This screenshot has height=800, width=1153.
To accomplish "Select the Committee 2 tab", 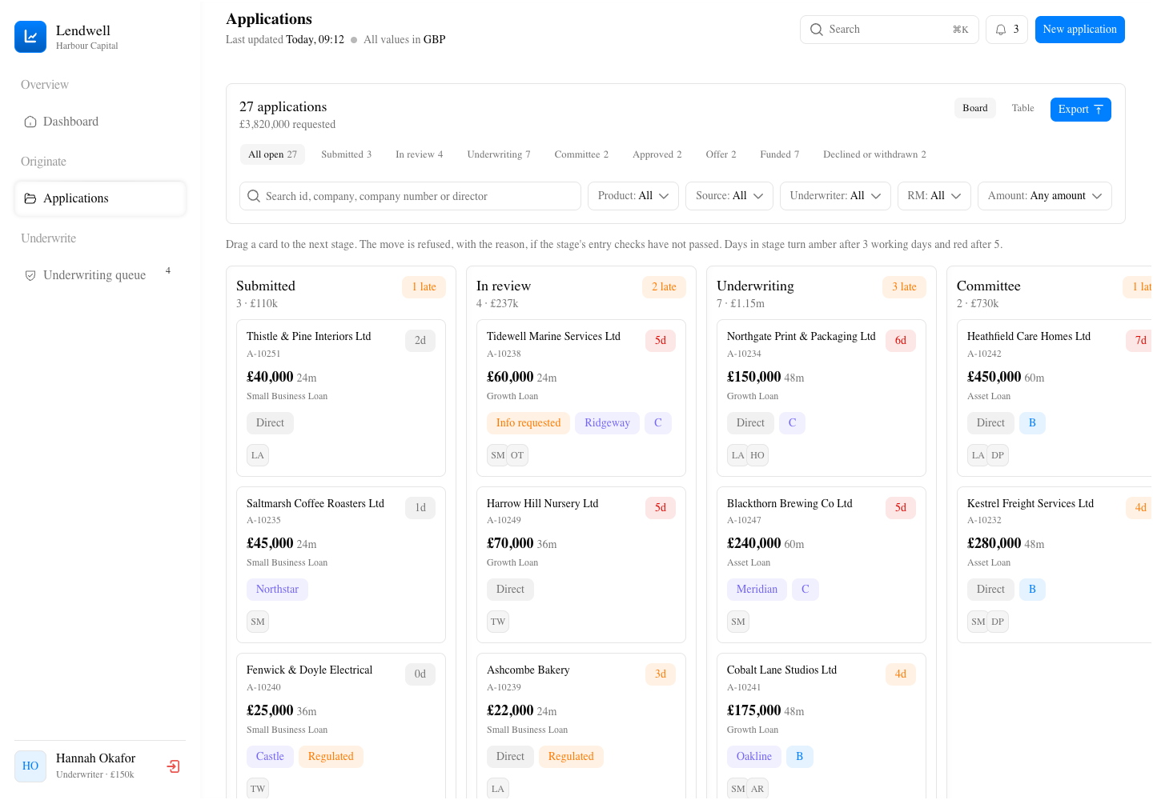I will pos(581,154).
